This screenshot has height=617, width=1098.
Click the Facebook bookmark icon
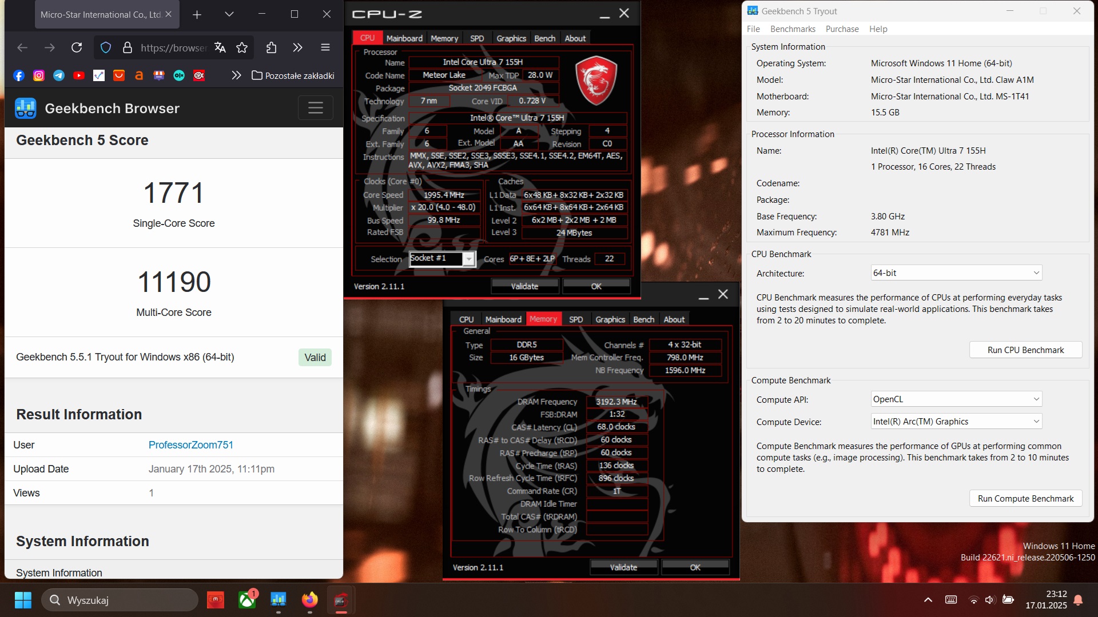click(x=19, y=75)
